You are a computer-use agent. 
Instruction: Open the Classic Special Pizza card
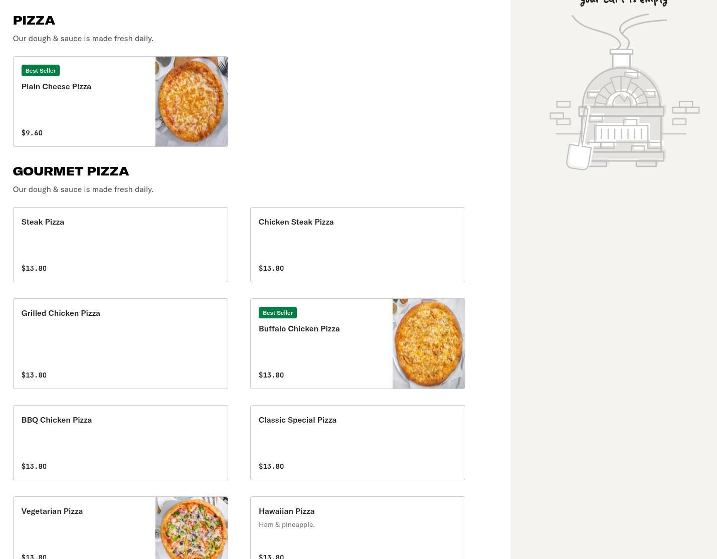(x=357, y=443)
